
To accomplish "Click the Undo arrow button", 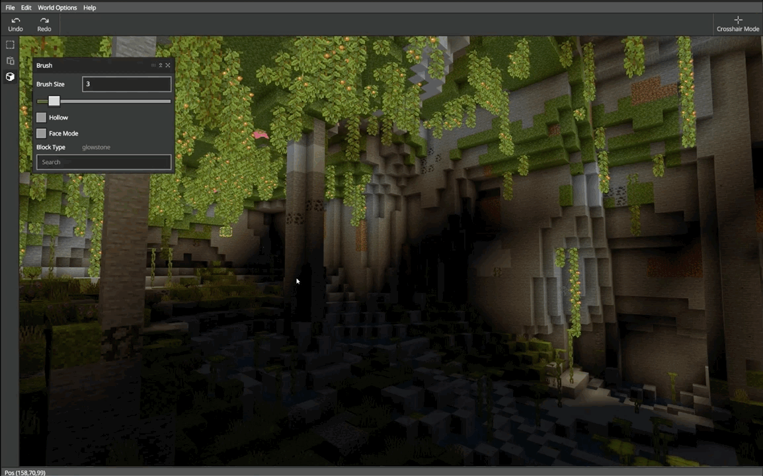I will point(15,24).
